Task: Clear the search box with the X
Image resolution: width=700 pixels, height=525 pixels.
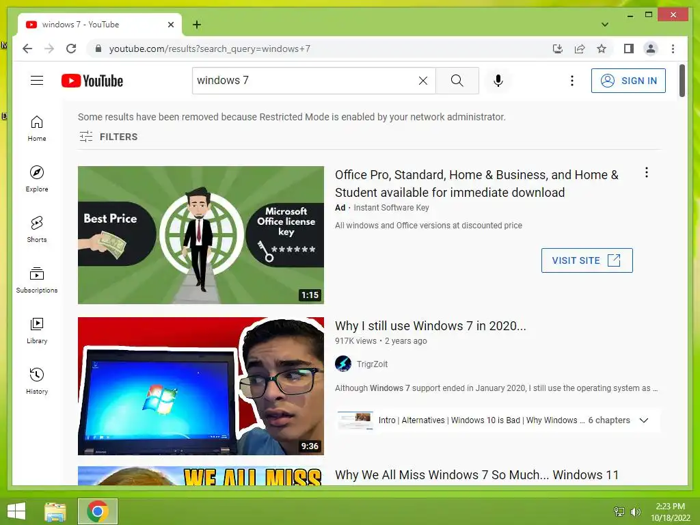Action: 422,81
